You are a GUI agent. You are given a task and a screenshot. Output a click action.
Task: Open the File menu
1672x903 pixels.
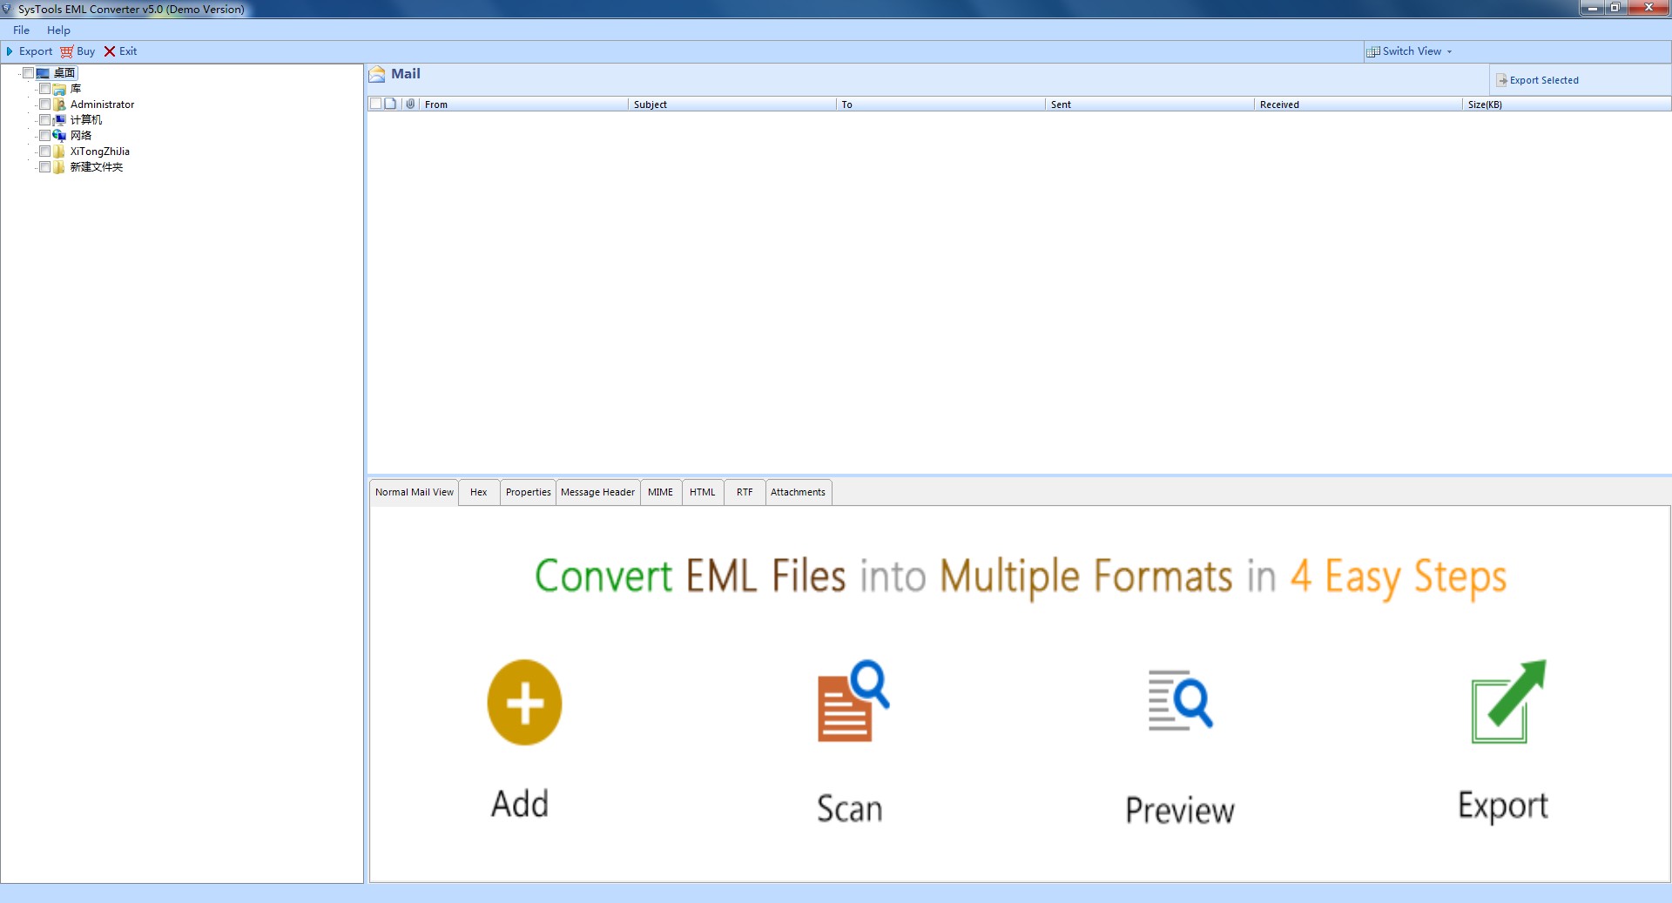pyautogui.click(x=21, y=30)
